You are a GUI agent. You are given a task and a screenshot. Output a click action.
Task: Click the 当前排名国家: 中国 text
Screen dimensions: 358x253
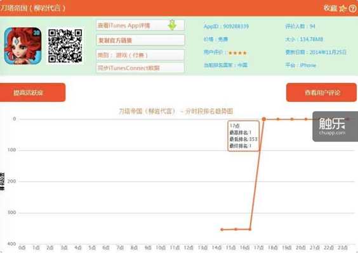pos(225,65)
